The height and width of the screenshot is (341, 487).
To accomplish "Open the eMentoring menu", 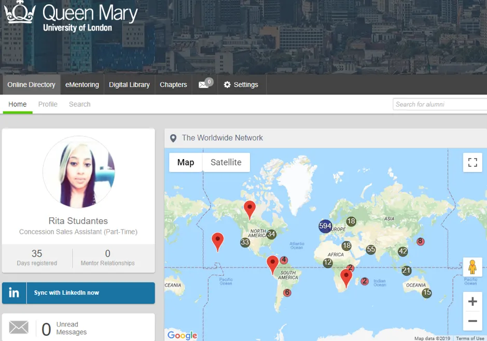I will [x=82, y=84].
